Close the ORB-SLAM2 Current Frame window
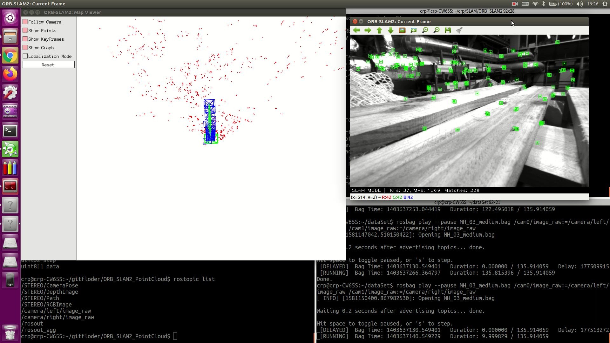 point(355,22)
